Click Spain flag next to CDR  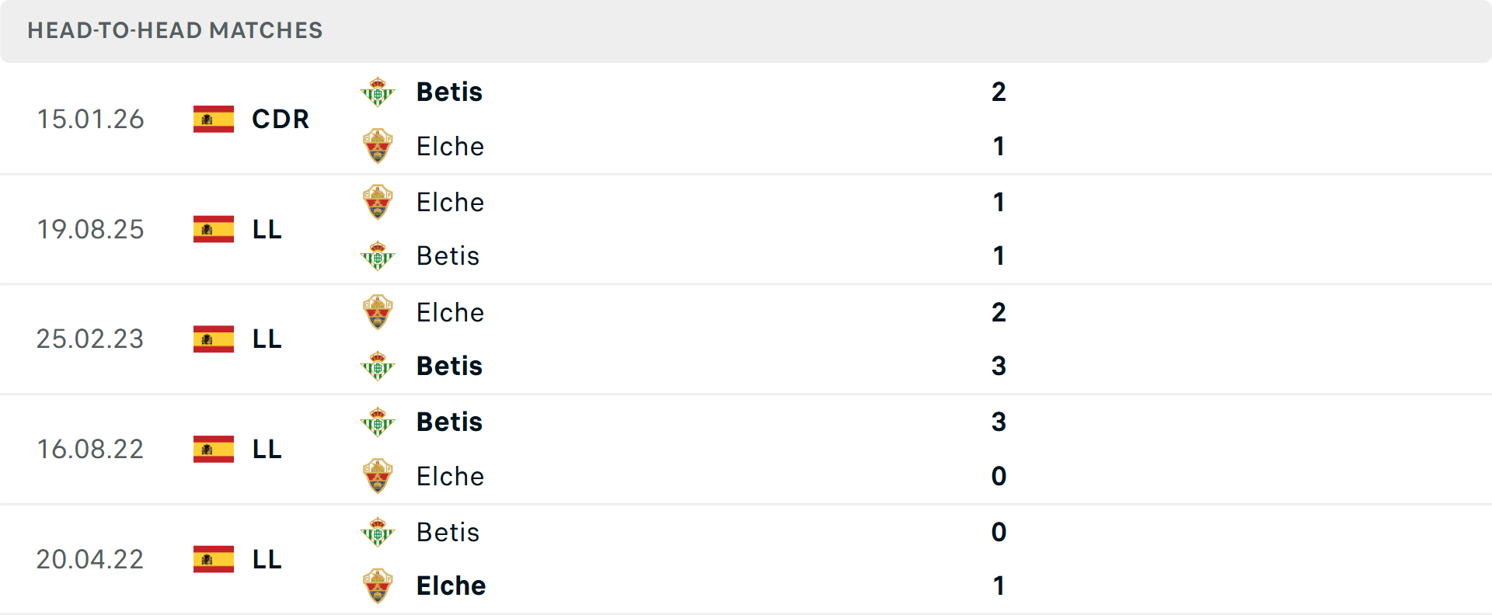pos(214,119)
